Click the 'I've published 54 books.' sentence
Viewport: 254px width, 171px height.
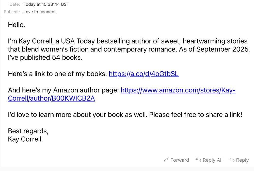45,58
